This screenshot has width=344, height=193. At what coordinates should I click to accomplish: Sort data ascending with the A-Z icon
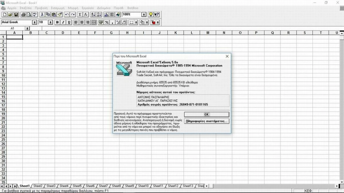click(x=94, y=14)
